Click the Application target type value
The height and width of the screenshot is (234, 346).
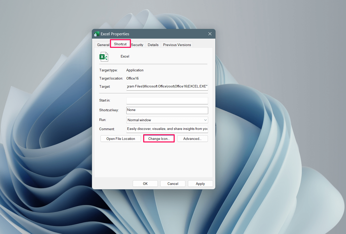(135, 70)
